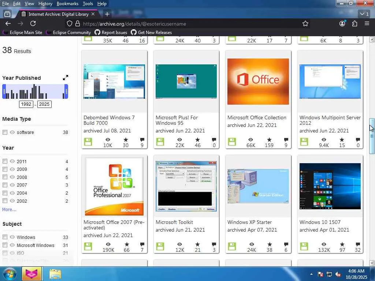
Task: Toggle the eye icon beside year 2002
Action: 12,201
